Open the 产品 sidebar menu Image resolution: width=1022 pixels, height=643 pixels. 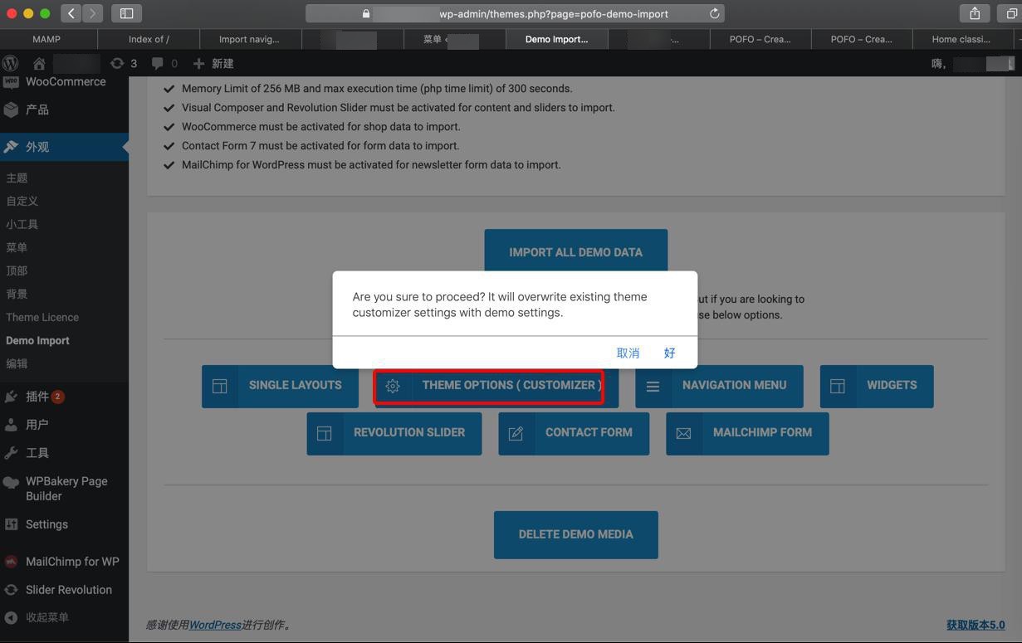click(x=64, y=110)
